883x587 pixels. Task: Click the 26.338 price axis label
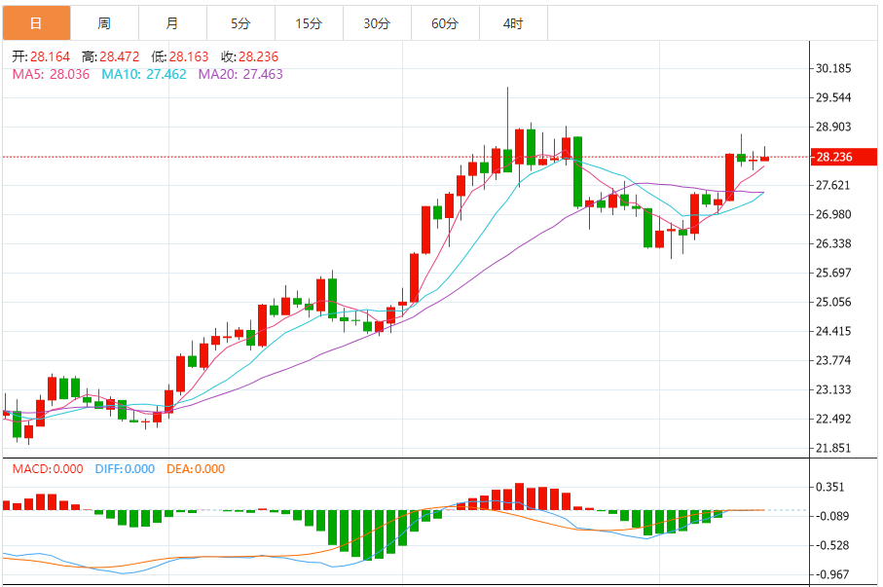point(833,244)
